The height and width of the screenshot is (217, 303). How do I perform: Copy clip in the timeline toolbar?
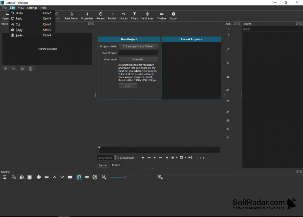(x=22, y=177)
